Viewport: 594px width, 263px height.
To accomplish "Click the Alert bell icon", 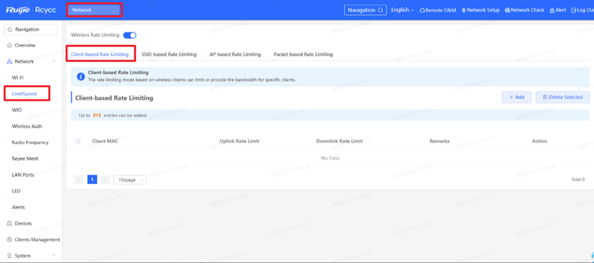I will (x=552, y=10).
